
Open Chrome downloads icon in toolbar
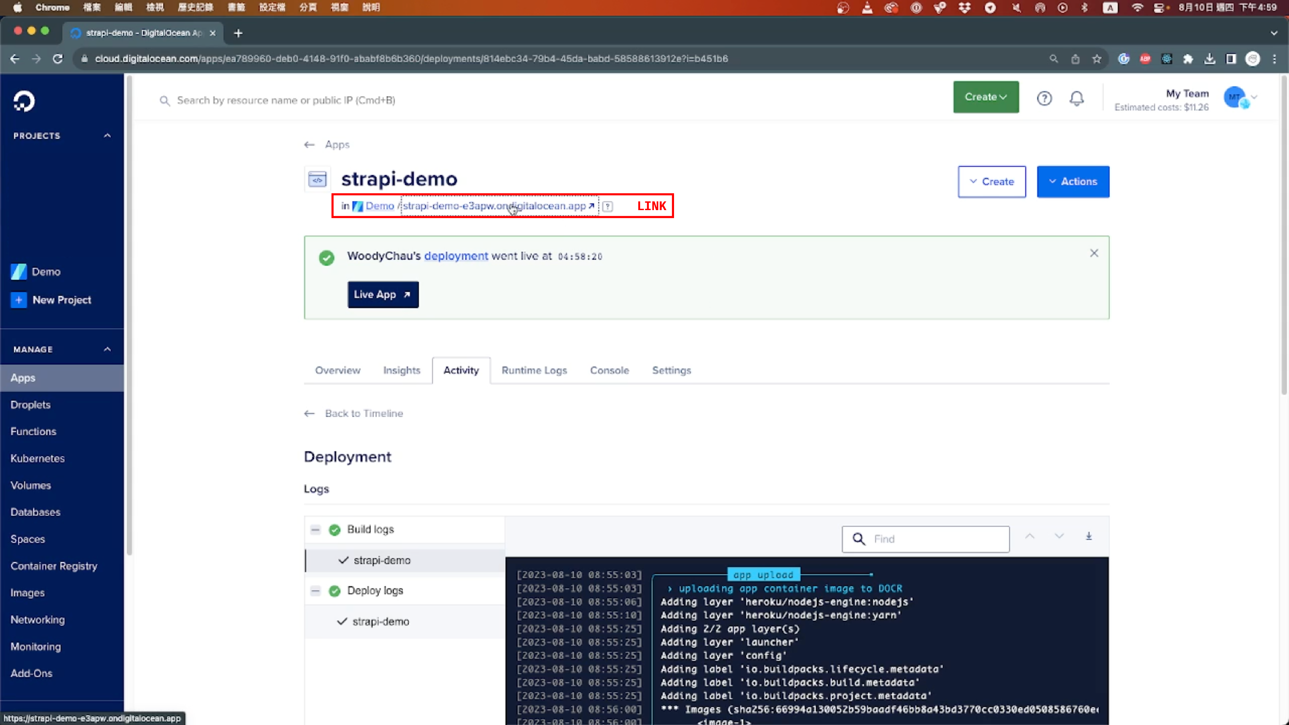1210,58
